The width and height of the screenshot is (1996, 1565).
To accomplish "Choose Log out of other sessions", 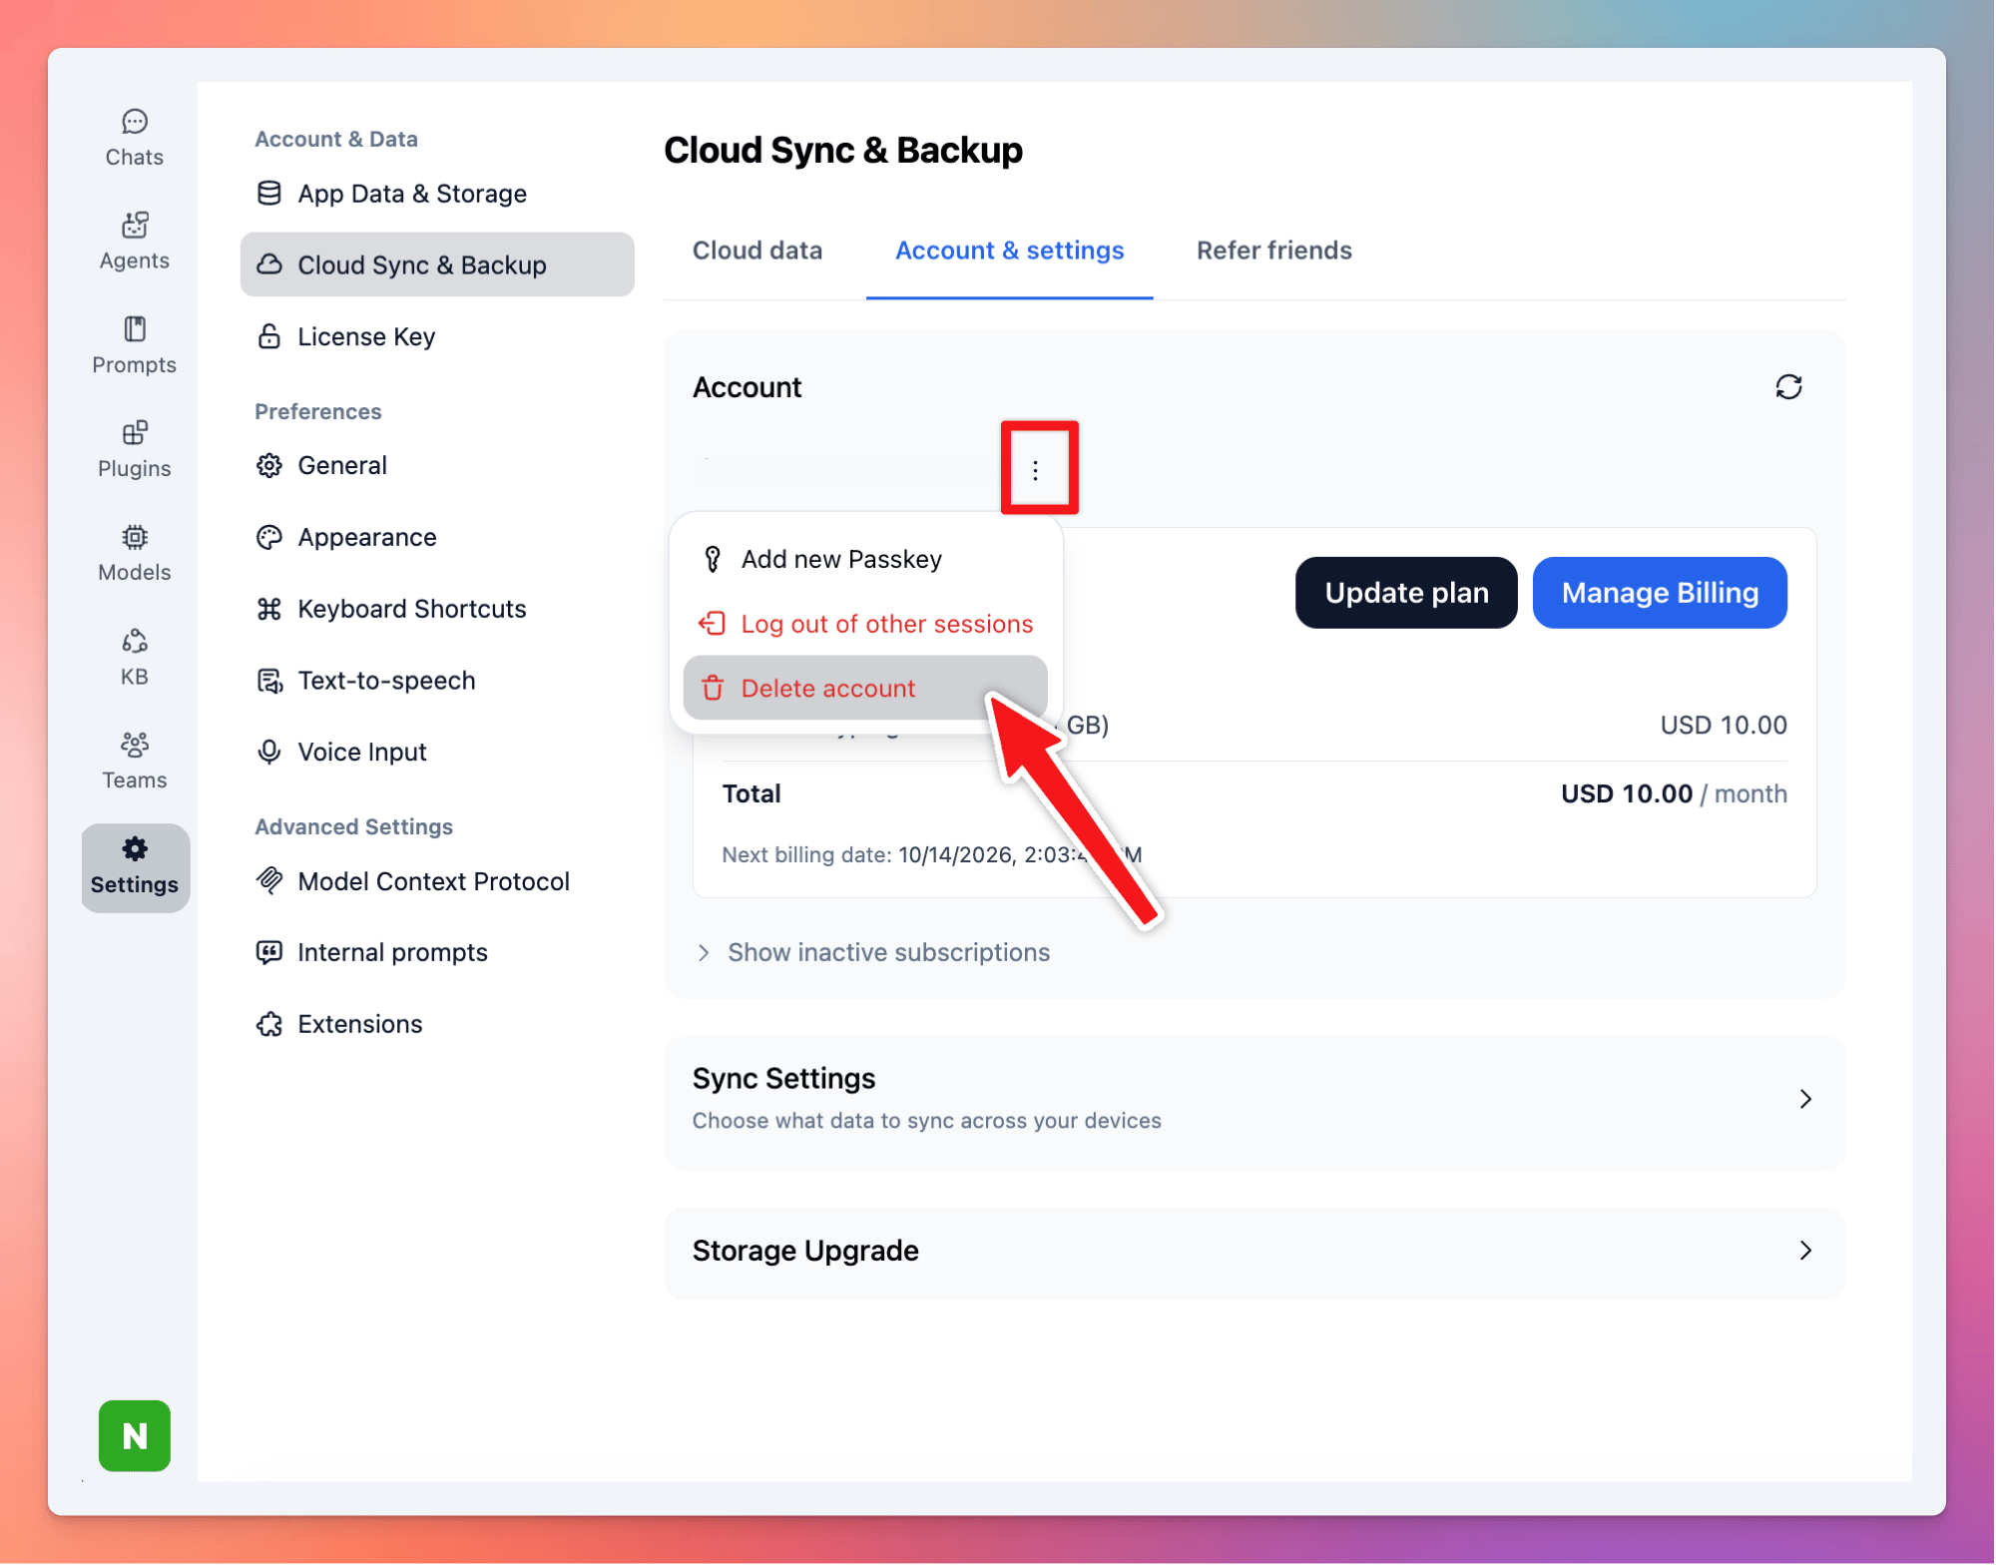I will 865,624.
